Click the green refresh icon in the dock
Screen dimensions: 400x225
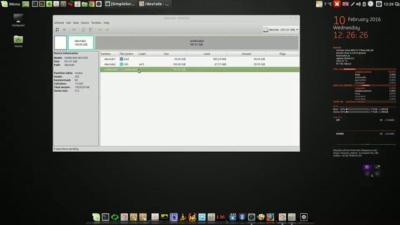(115, 217)
